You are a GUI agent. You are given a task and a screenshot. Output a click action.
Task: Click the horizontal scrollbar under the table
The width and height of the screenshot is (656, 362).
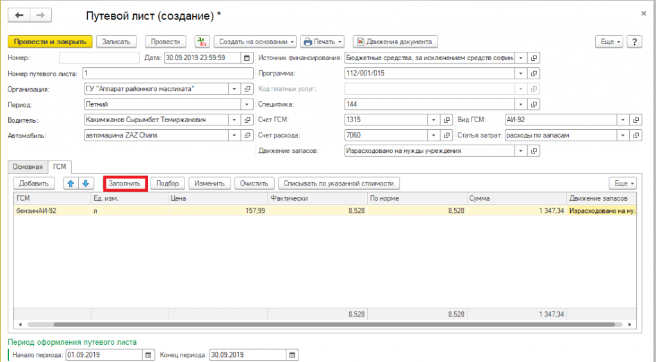point(320,324)
